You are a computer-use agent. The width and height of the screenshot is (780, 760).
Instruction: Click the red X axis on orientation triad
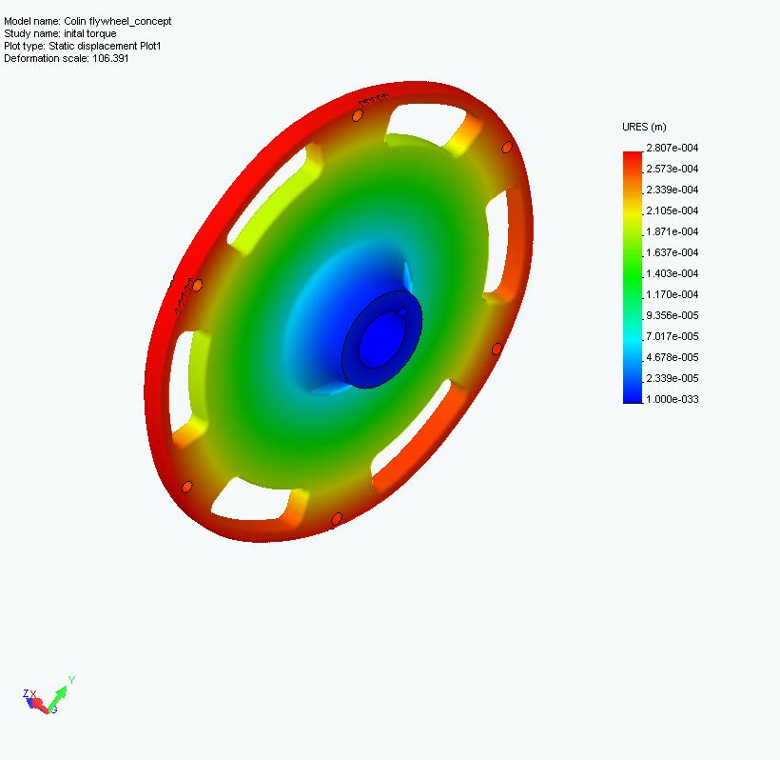click(39, 704)
